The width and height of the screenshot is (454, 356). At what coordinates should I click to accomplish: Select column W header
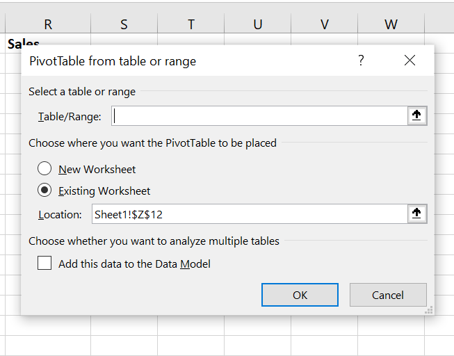click(x=391, y=24)
